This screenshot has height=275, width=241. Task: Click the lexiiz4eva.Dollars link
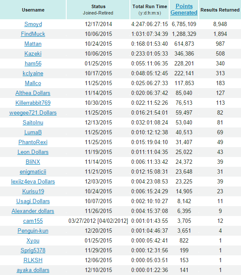pyautogui.click(x=33, y=181)
